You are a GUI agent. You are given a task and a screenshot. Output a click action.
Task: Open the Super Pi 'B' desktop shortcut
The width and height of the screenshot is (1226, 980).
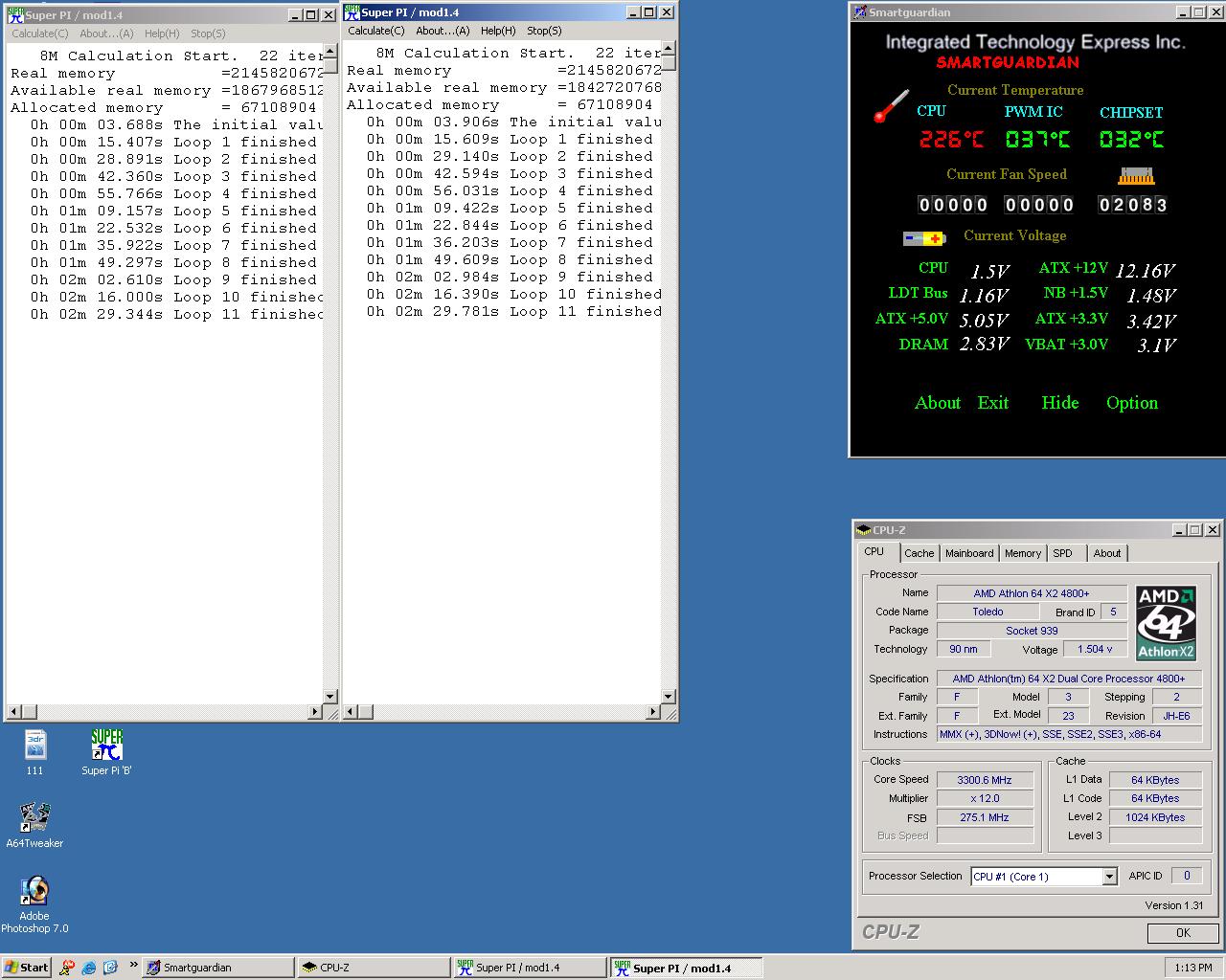coord(106,746)
